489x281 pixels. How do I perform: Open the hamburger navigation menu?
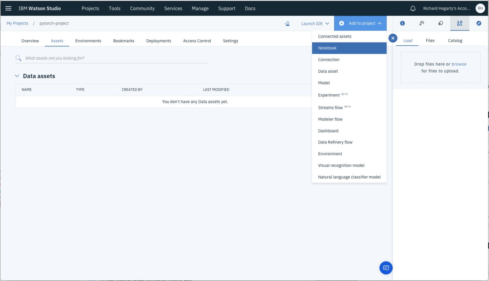tap(8, 8)
